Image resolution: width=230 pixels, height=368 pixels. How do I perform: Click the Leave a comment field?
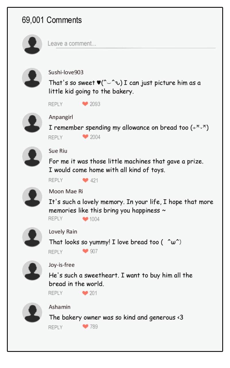pyautogui.click(x=131, y=44)
